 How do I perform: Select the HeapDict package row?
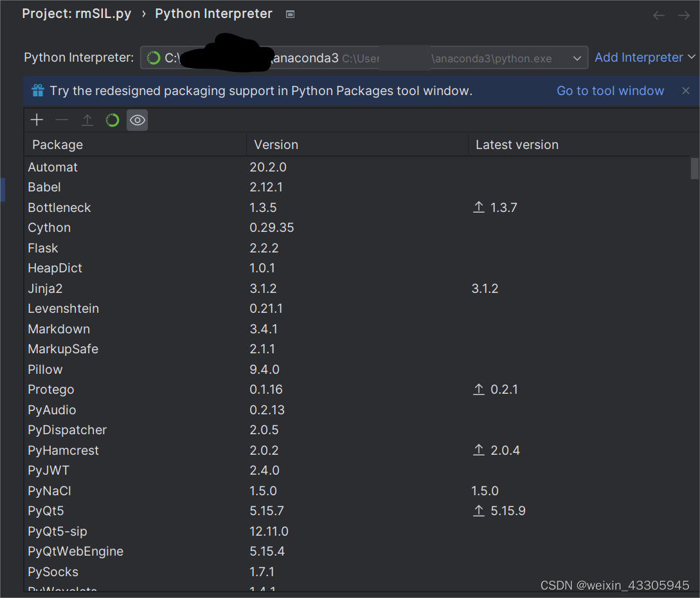357,268
